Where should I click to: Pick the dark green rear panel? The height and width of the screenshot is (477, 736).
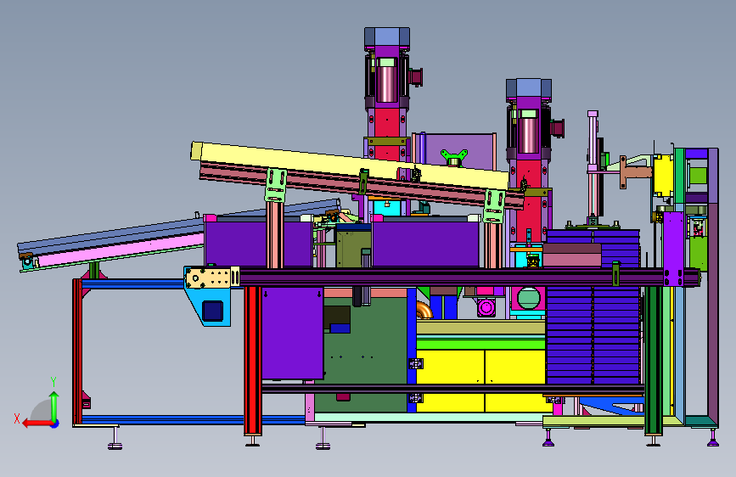(x=361, y=356)
